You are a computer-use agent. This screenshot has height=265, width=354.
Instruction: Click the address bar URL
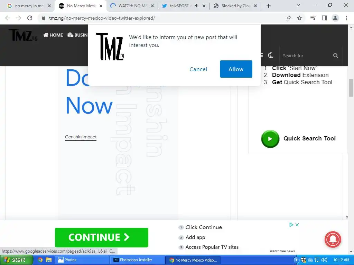click(x=102, y=18)
